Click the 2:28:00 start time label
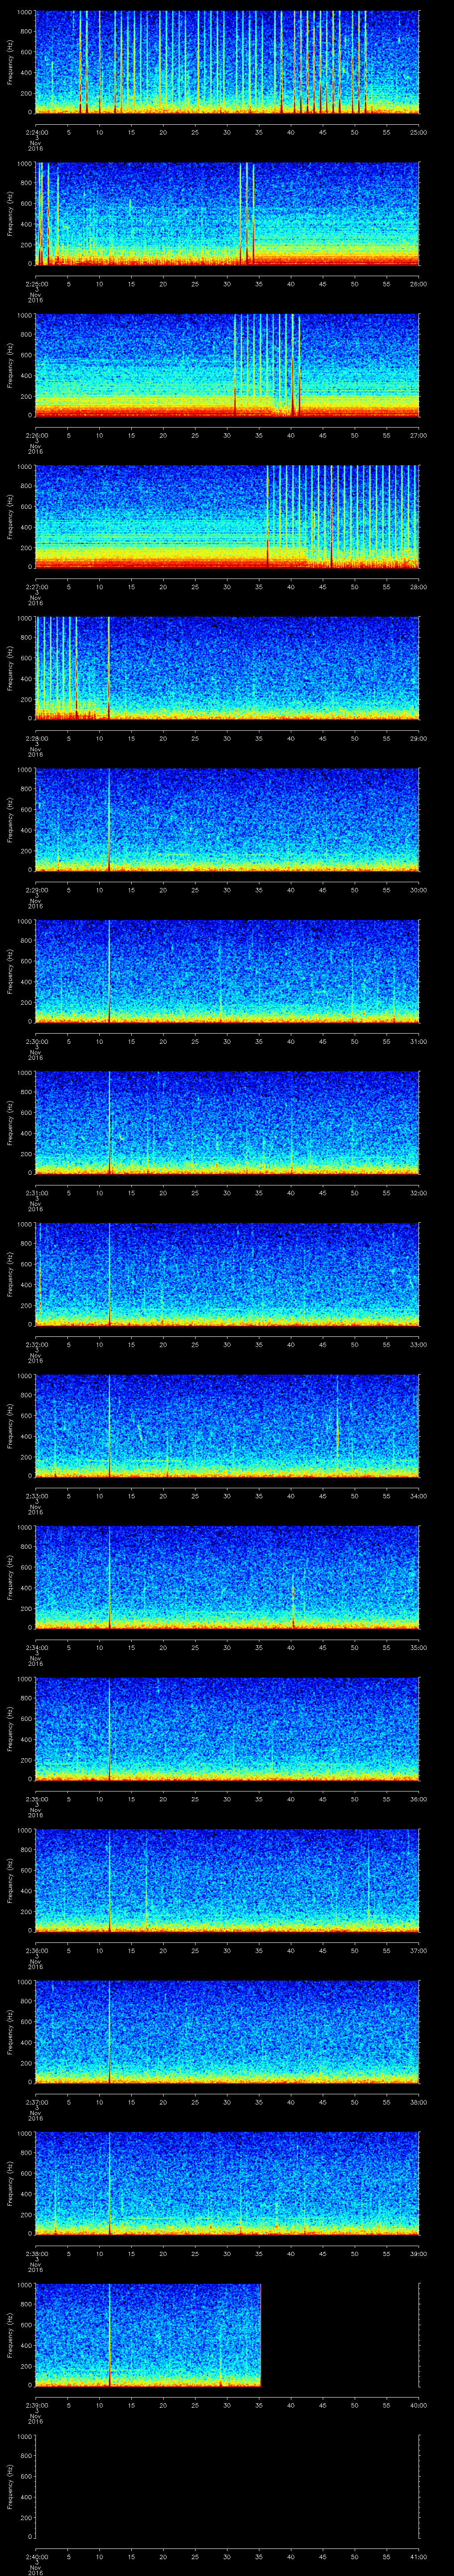 point(36,738)
